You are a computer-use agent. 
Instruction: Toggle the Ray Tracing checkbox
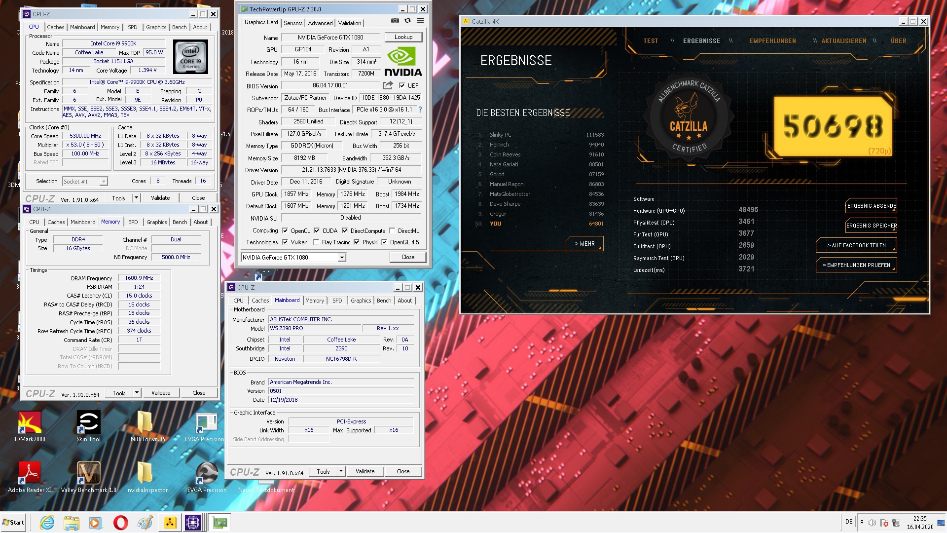[316, 242]
